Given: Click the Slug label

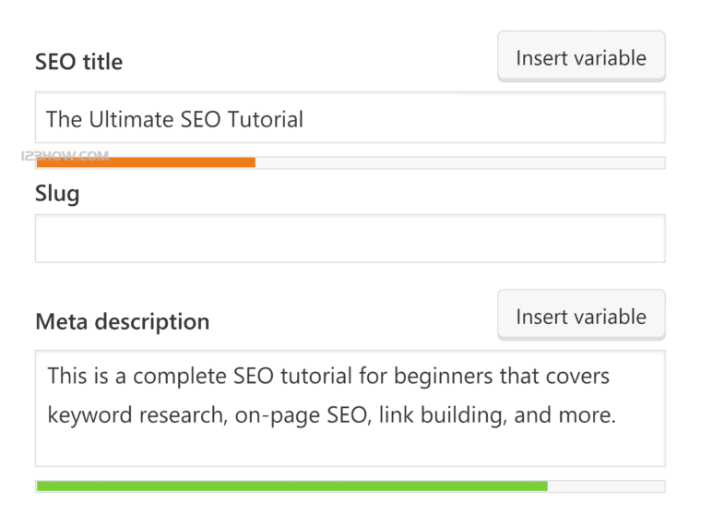Looking at the screenshot, I should 57,195.
